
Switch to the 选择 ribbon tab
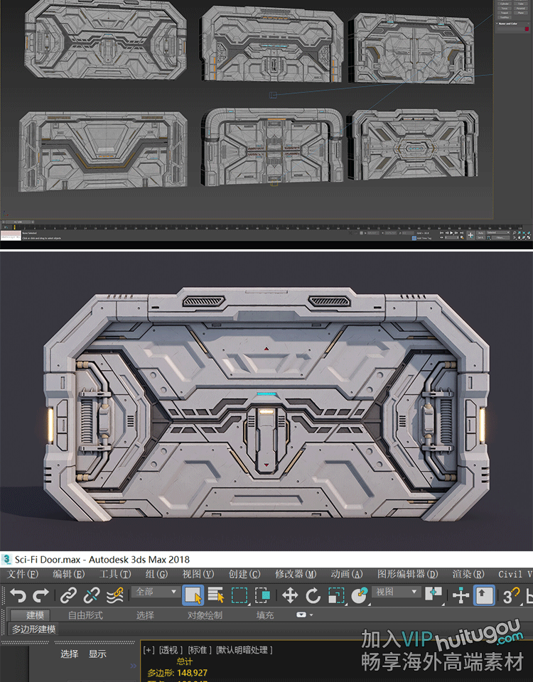[145, 615]
